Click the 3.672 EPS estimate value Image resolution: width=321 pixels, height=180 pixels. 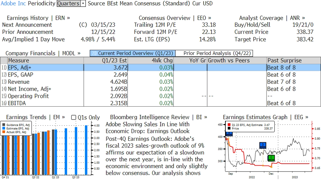pos(120,67)
